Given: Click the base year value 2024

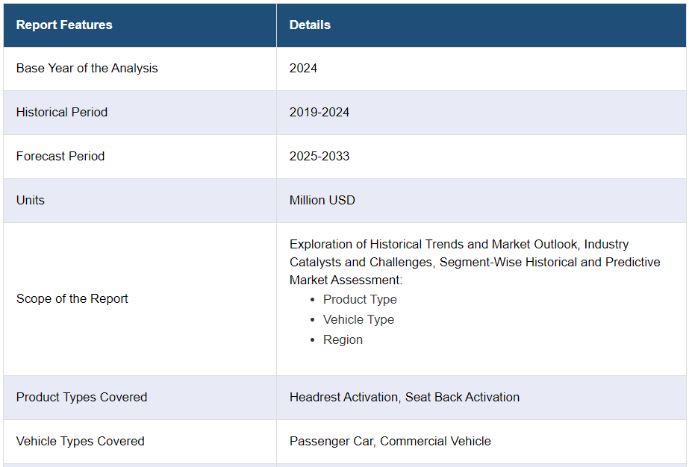Looking at the screenshot, I should [x=303, y=68].
